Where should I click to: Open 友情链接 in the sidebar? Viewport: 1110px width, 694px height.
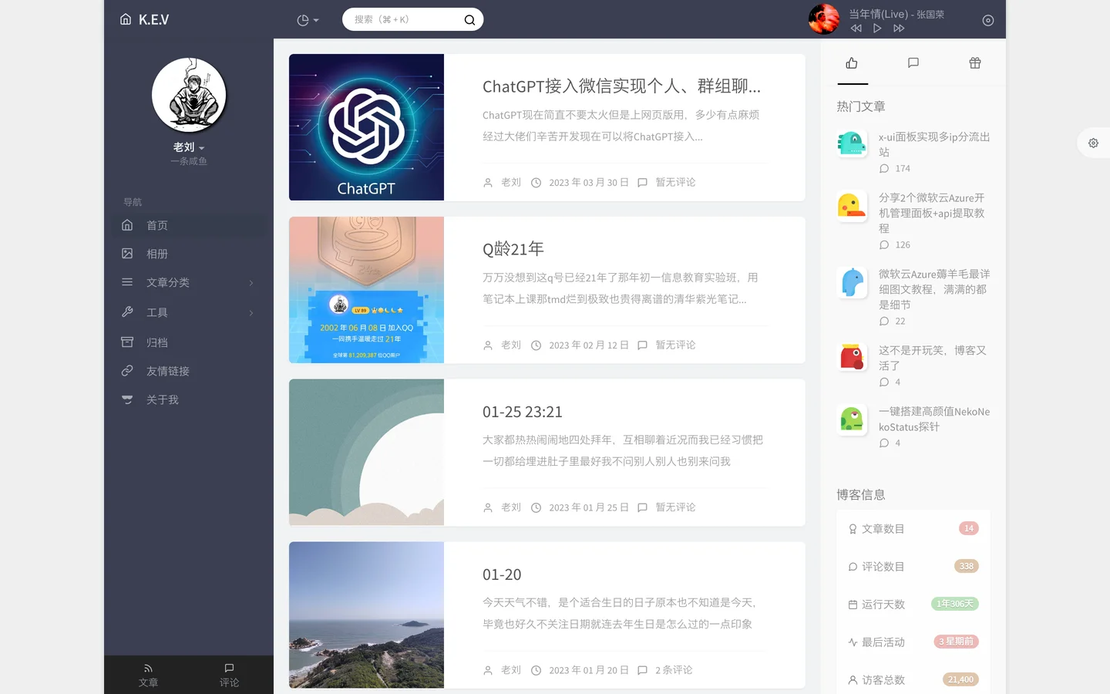point(189,371)
